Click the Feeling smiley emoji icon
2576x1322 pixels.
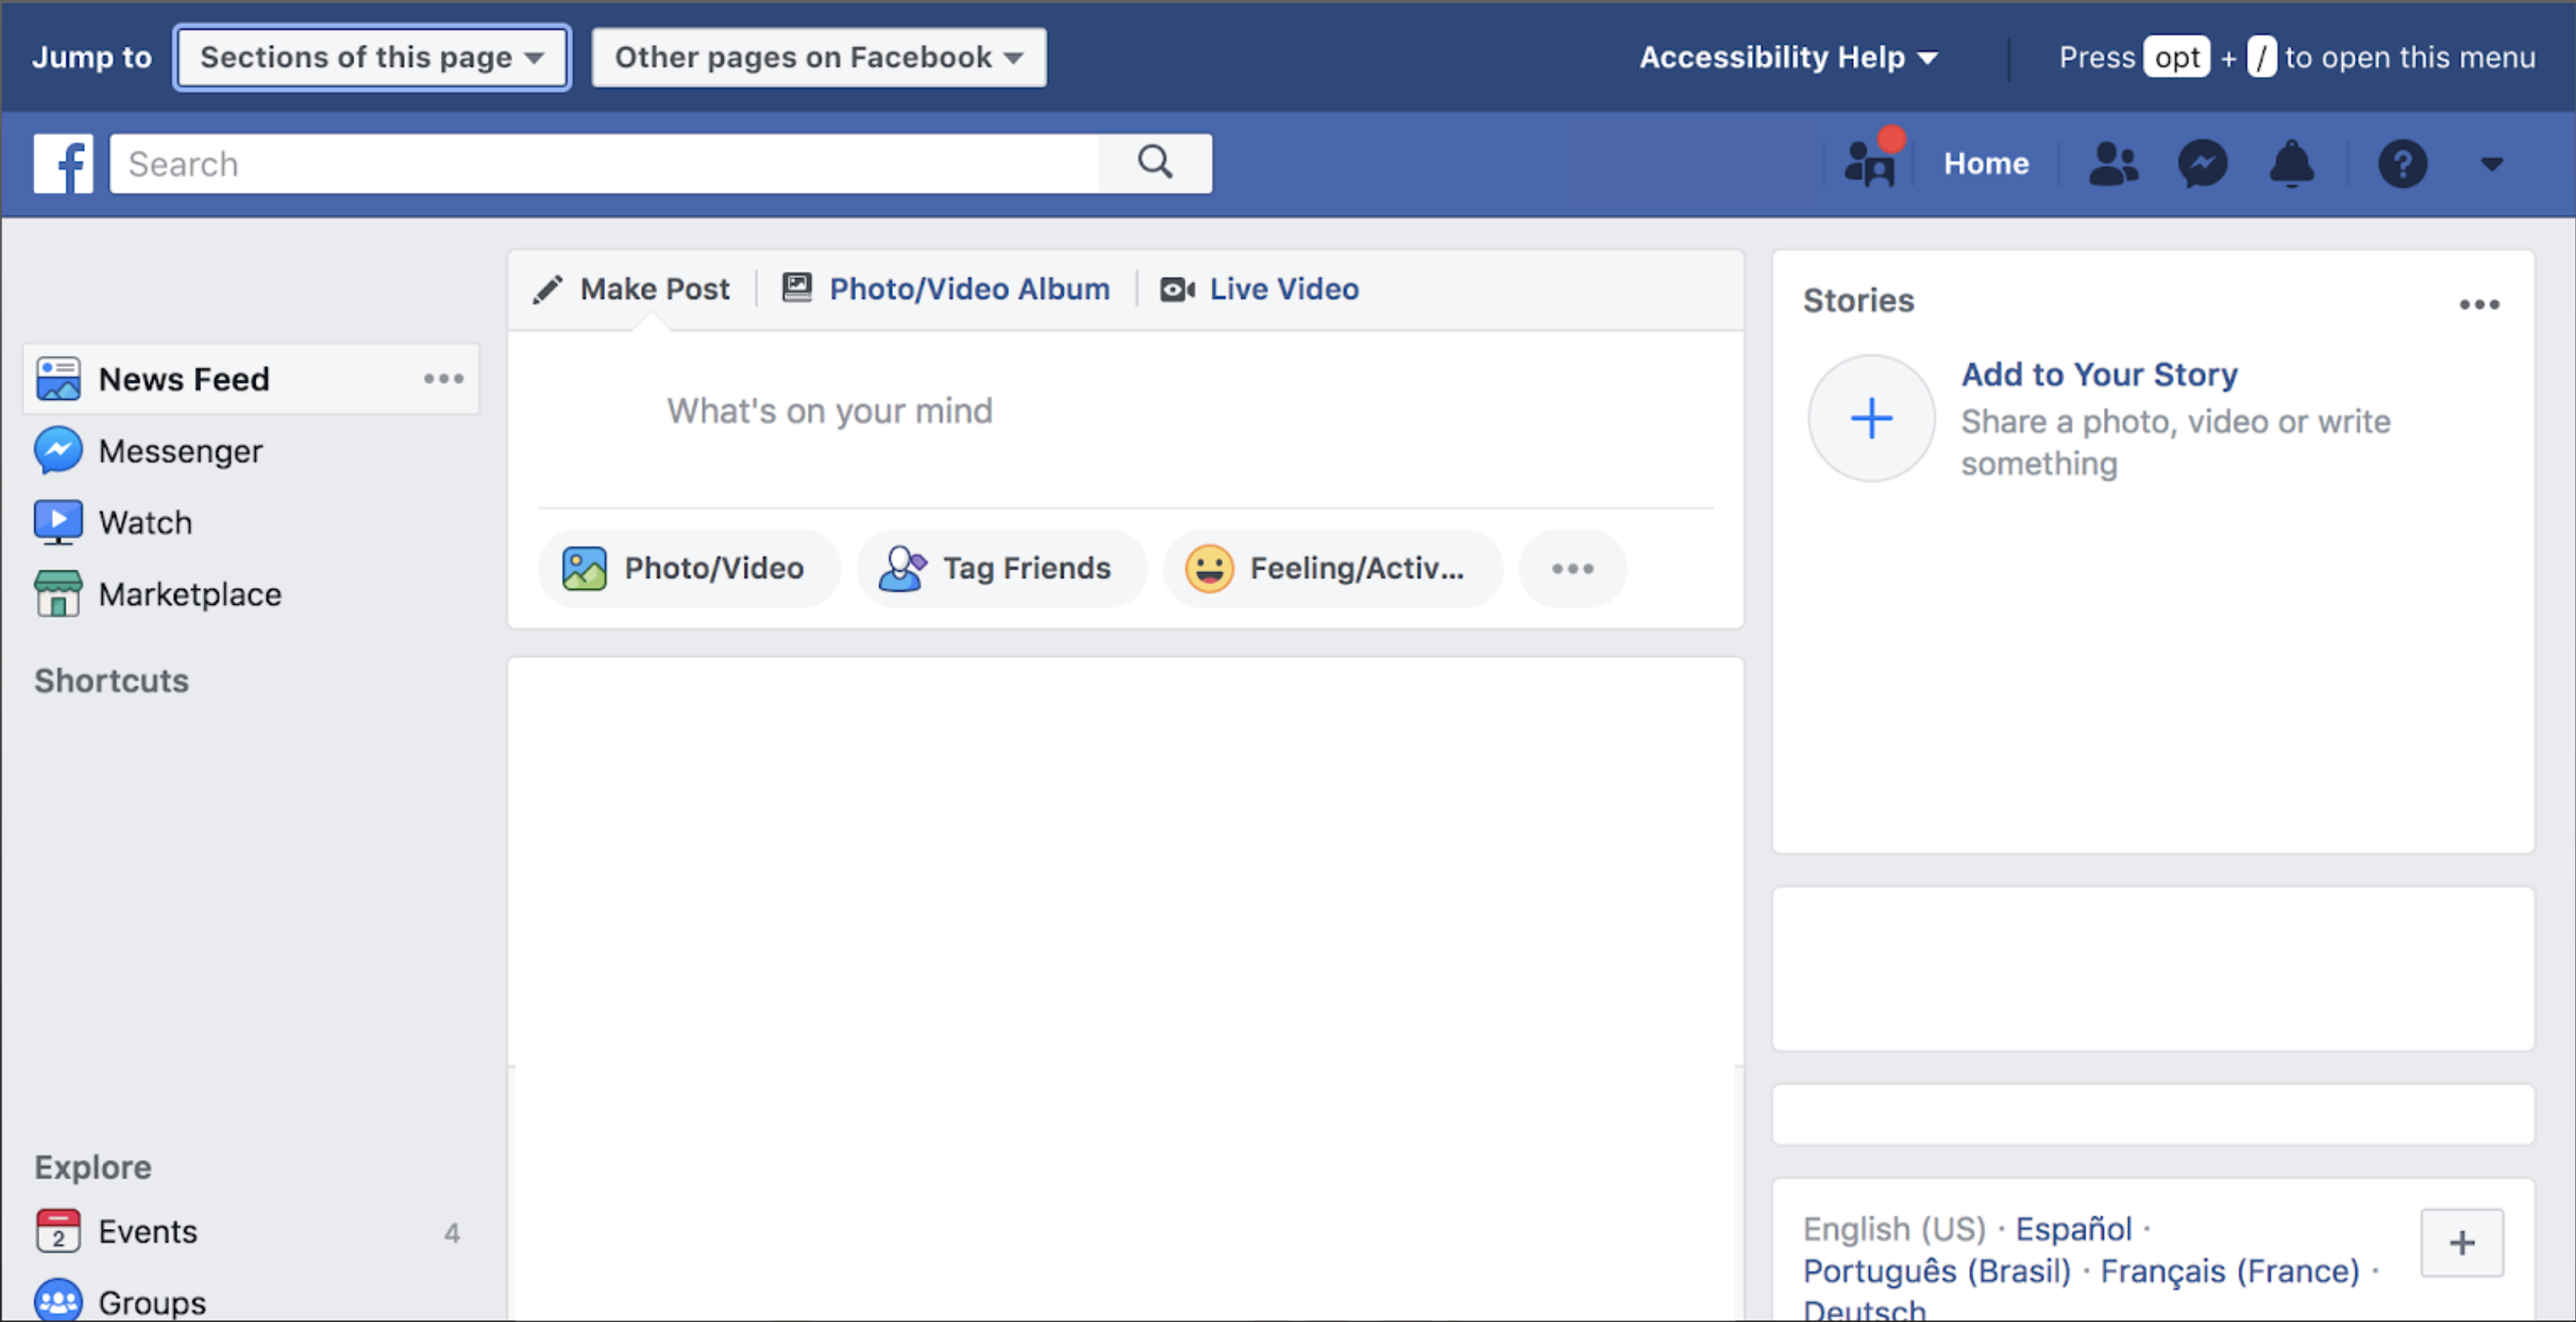1209,568
